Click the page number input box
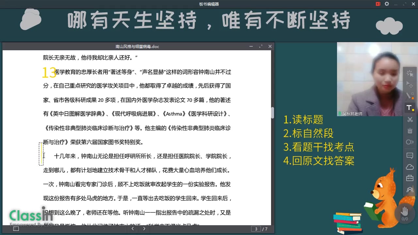This screenshot has width=418, height=235. pos(256,229)
